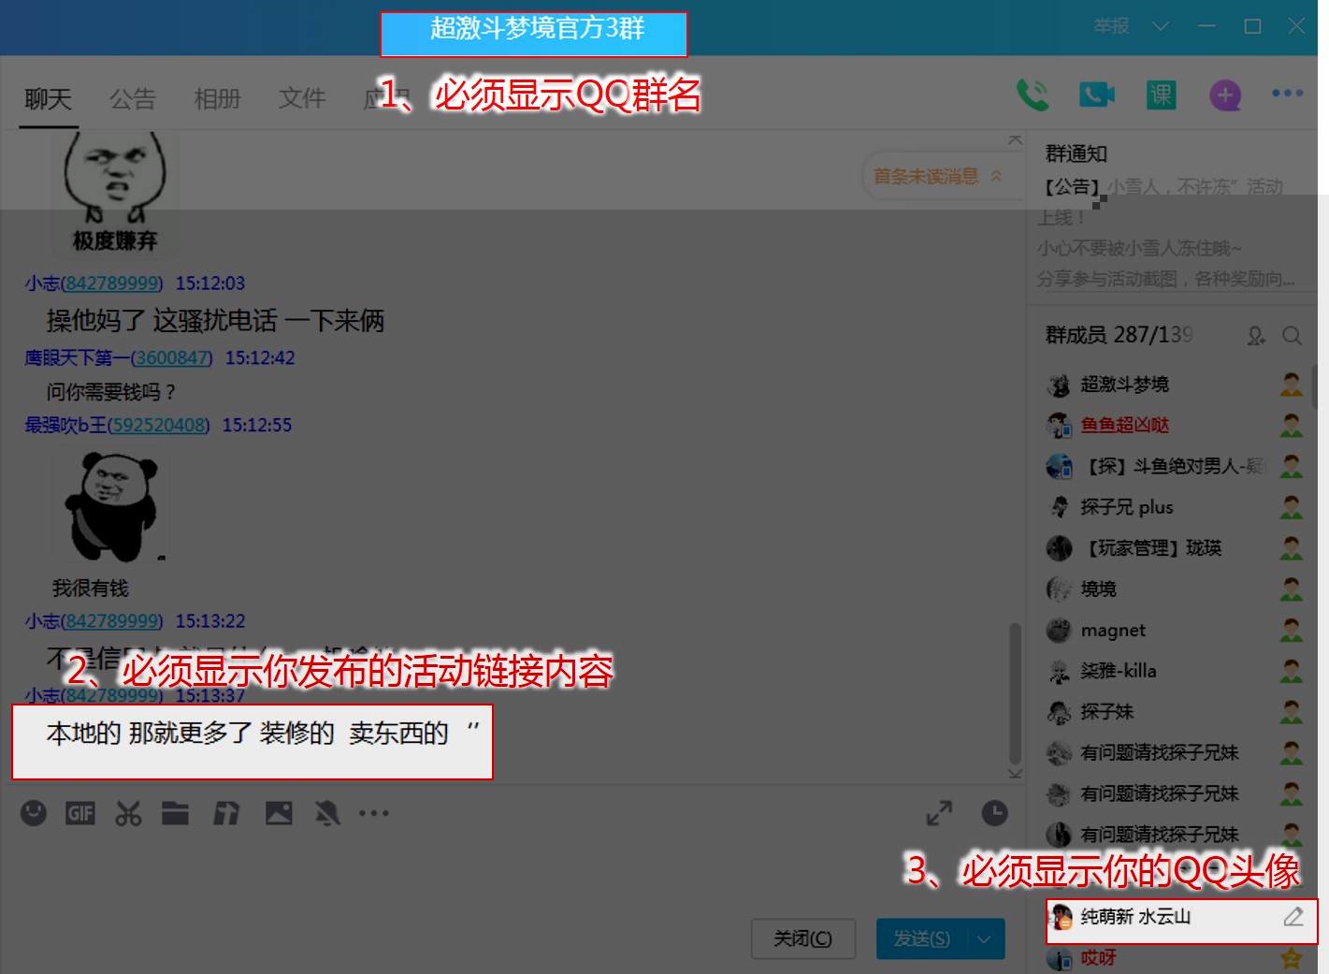Start a video call with the camera icon
Screen dimensions: 1329x974
pyautogui.click(x=1096, y=94)
